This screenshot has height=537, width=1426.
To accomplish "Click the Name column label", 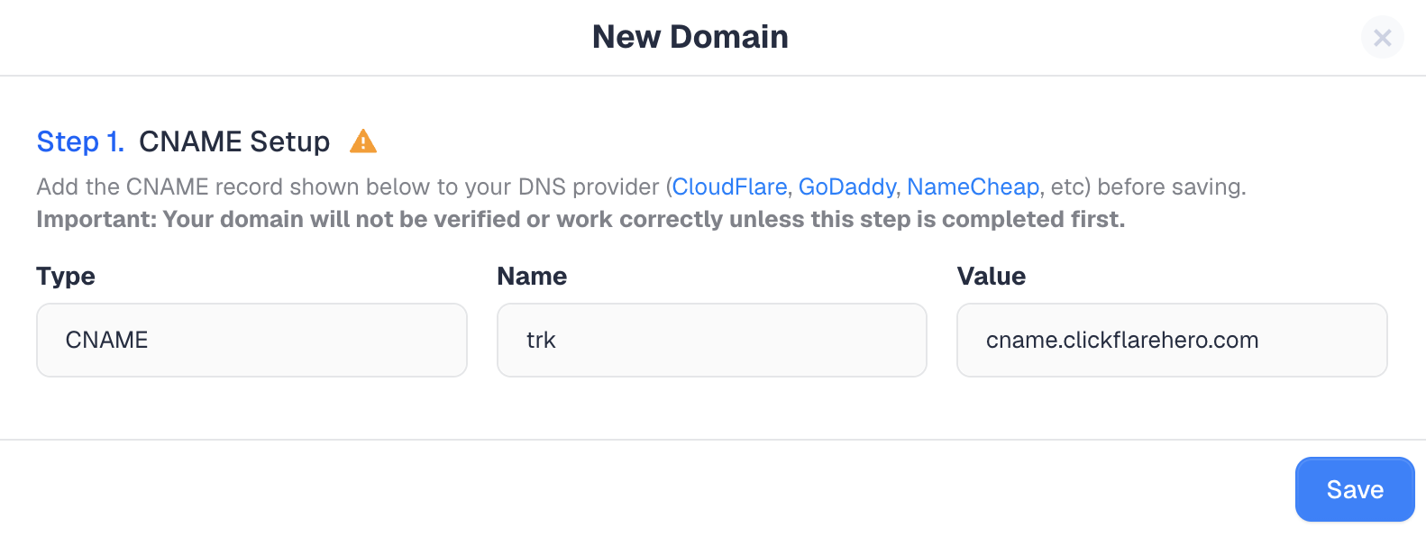I will point(532,277).
